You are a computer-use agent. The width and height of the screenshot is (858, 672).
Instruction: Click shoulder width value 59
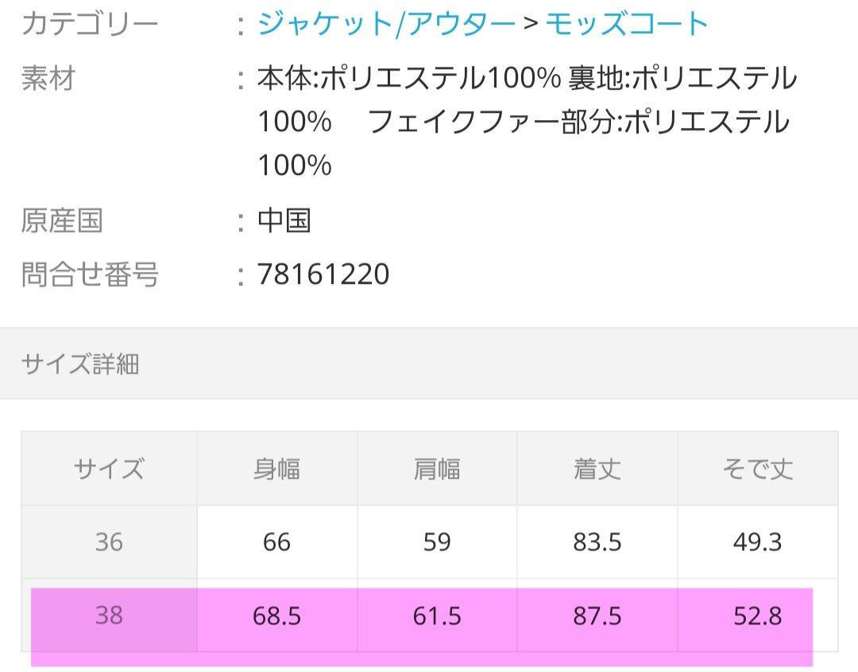[437, 542]
